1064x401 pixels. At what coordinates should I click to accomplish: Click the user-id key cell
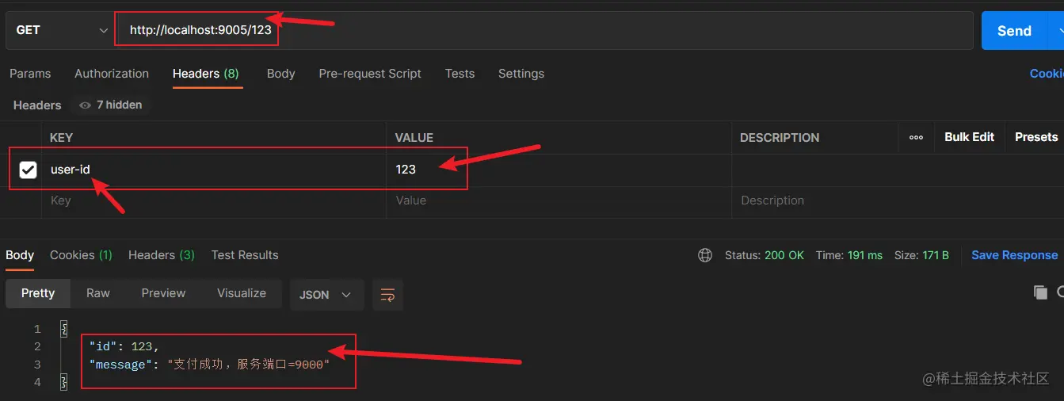[x=214, y=170]
